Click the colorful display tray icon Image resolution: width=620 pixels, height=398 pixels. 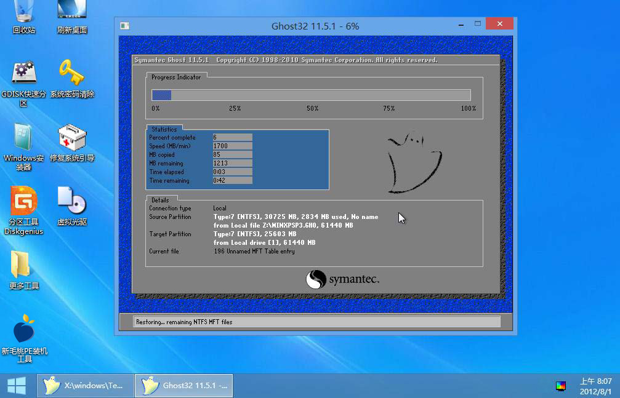(x=561, y=386)
